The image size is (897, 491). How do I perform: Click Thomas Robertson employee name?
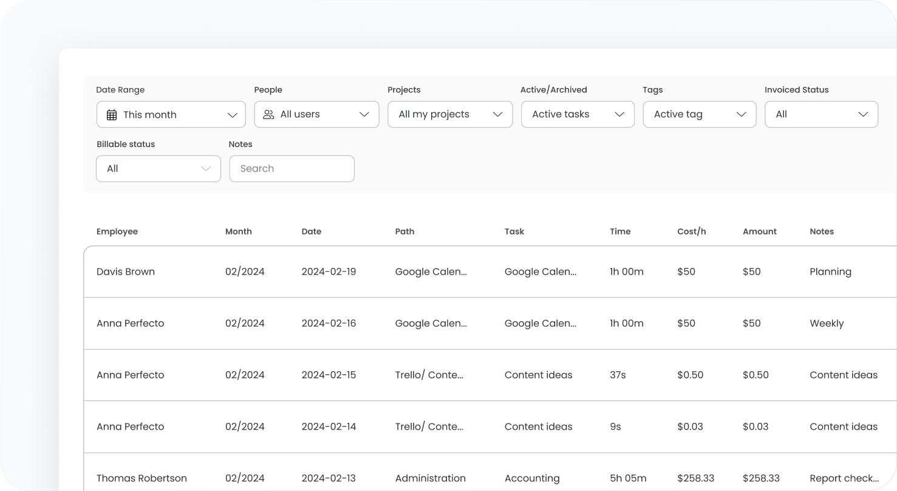pos(142,478)
